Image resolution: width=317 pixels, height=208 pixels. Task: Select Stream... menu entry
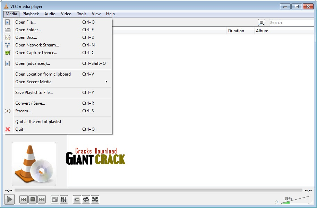(58, 111)
